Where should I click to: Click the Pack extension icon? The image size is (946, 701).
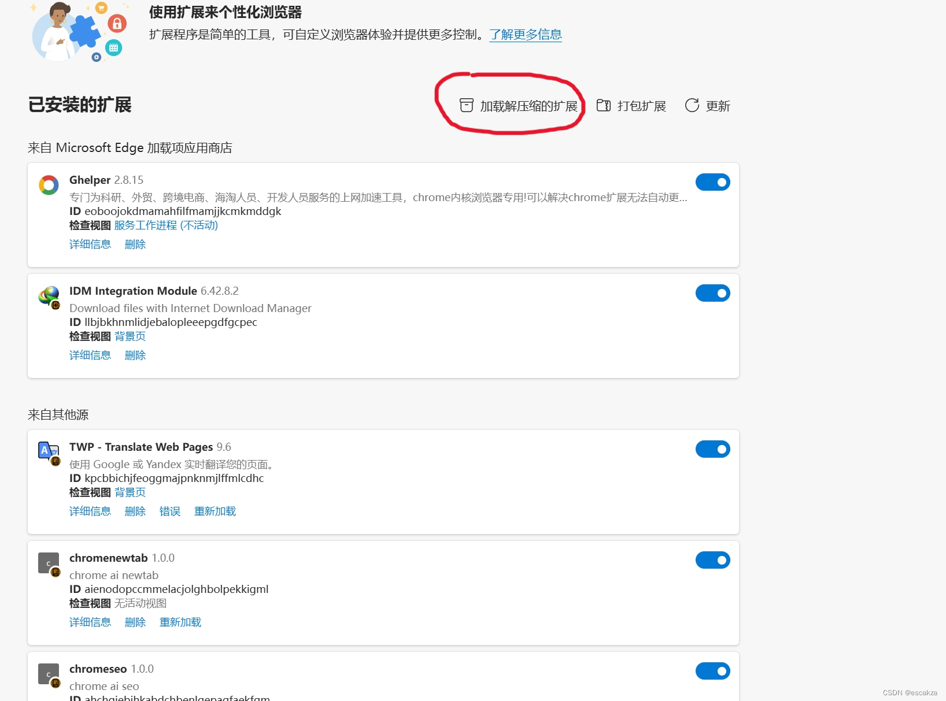pyautogui.click(x=604, y=105)
